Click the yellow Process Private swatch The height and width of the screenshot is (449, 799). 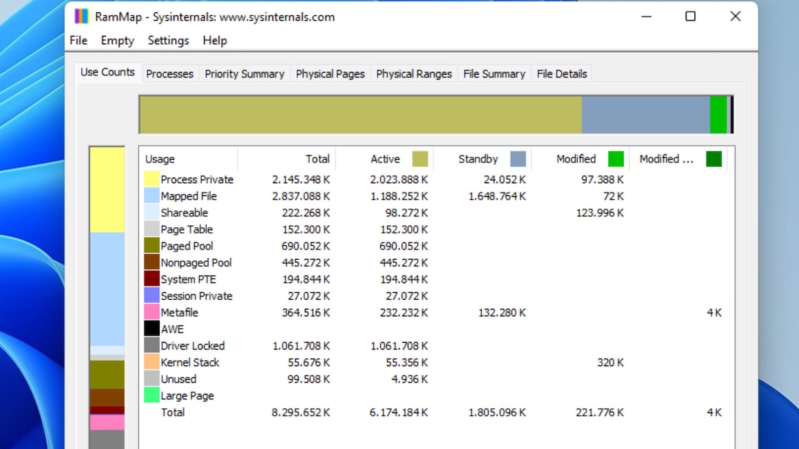click(151, 179)
